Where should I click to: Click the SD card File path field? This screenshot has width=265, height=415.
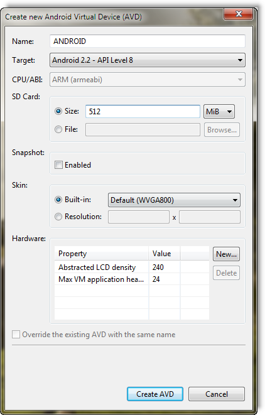tap(143, 130)
